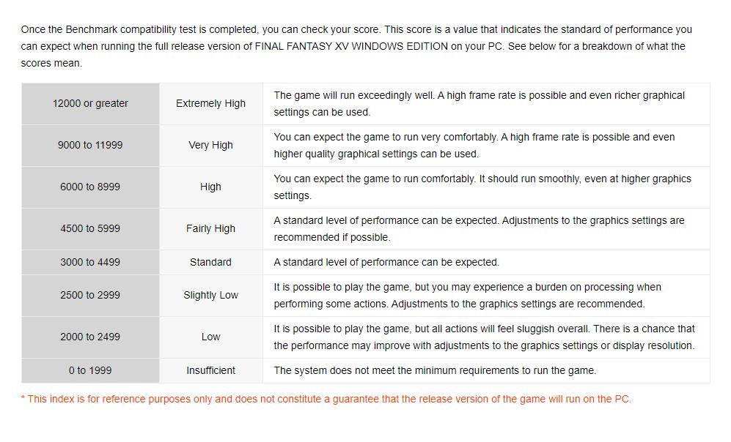Select the "Slightly Low" rating label

coord(210,296)
